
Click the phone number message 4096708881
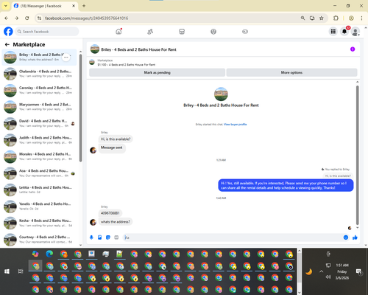110,213
